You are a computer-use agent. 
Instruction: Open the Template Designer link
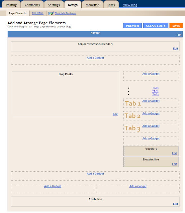point(65,13)
